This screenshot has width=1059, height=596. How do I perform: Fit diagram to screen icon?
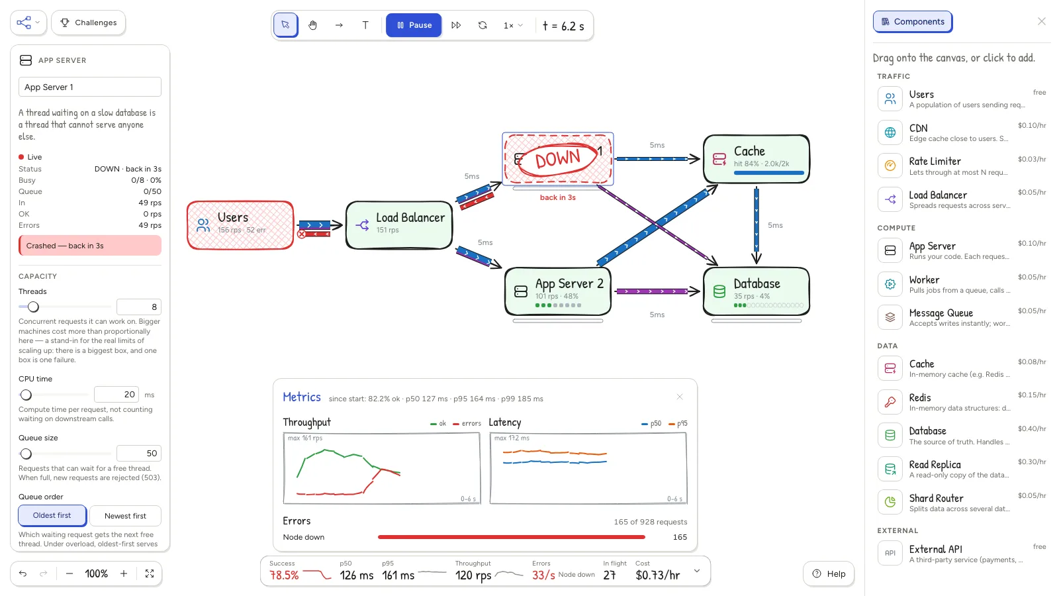coord(150,573)
